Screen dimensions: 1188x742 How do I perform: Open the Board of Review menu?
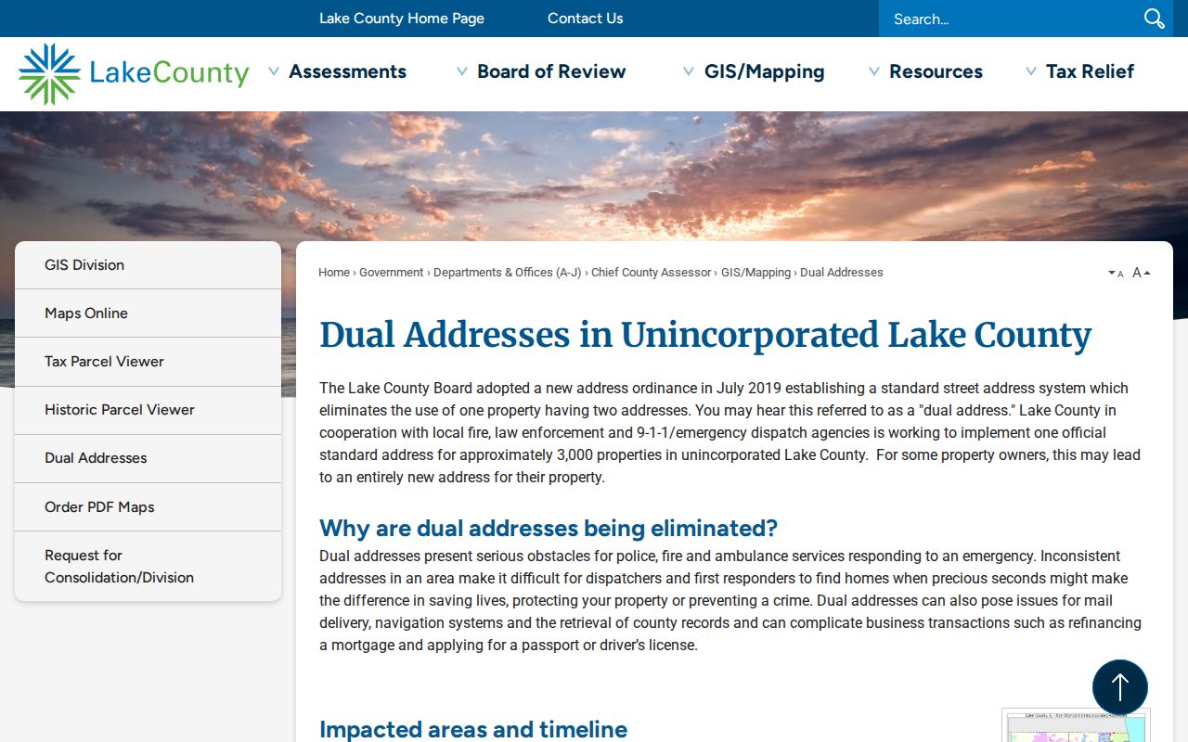coord(551,71)
